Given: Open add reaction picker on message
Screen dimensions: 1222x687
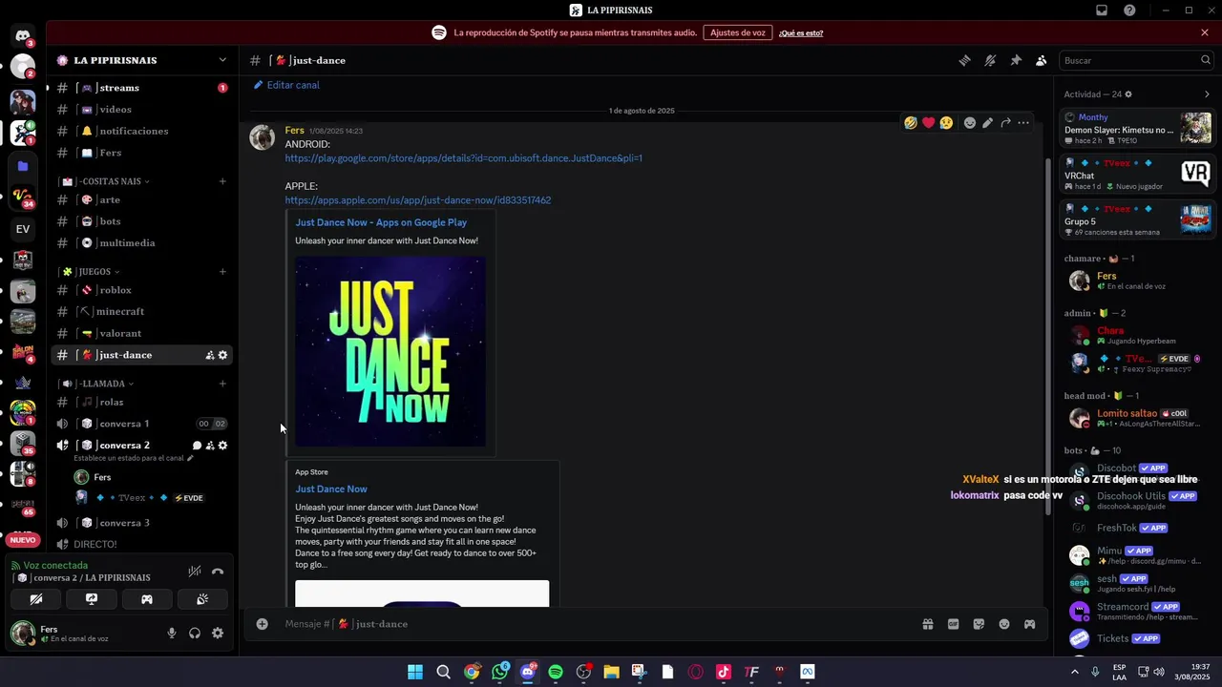Looking at the screenshot, I should [970, 123].
